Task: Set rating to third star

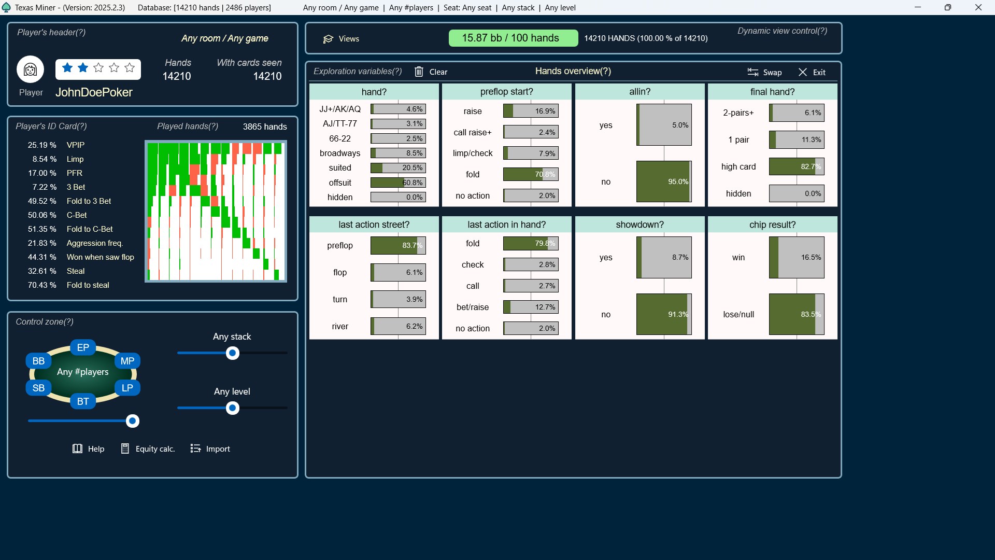Action: pyautogui.click(x=98, y=68)
